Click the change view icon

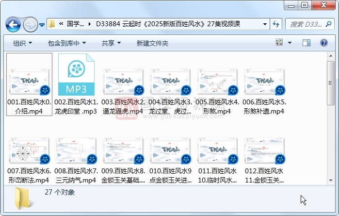point(279,42)
